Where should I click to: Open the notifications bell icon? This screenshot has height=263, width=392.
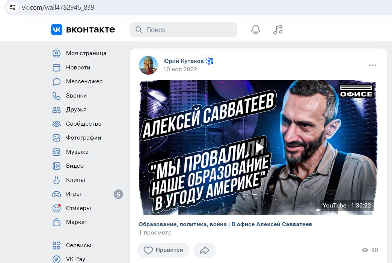click(x=255, y=30)
